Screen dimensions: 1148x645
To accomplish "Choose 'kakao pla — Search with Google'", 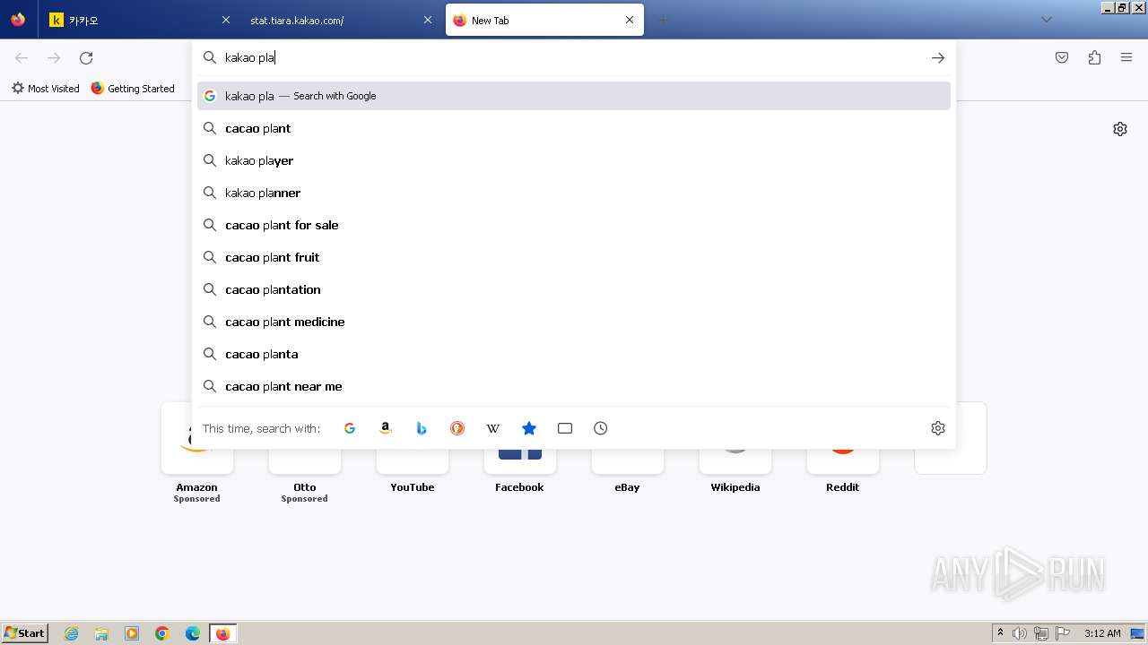I will click(x=574, y=96).
